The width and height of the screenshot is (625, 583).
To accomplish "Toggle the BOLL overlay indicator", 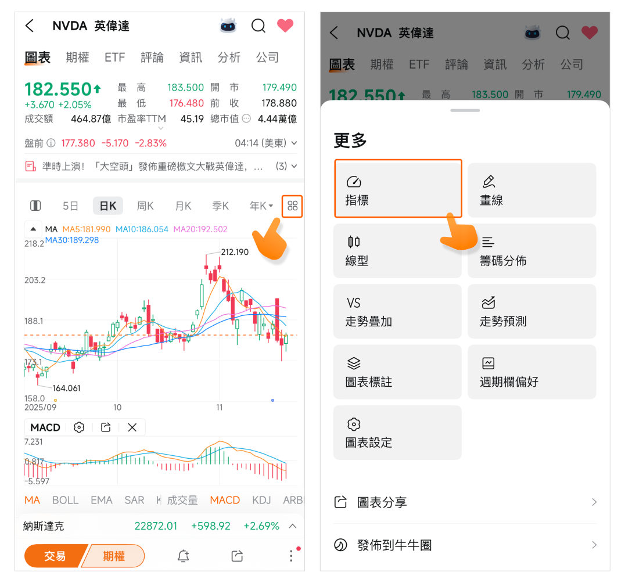I will point(66,500).
